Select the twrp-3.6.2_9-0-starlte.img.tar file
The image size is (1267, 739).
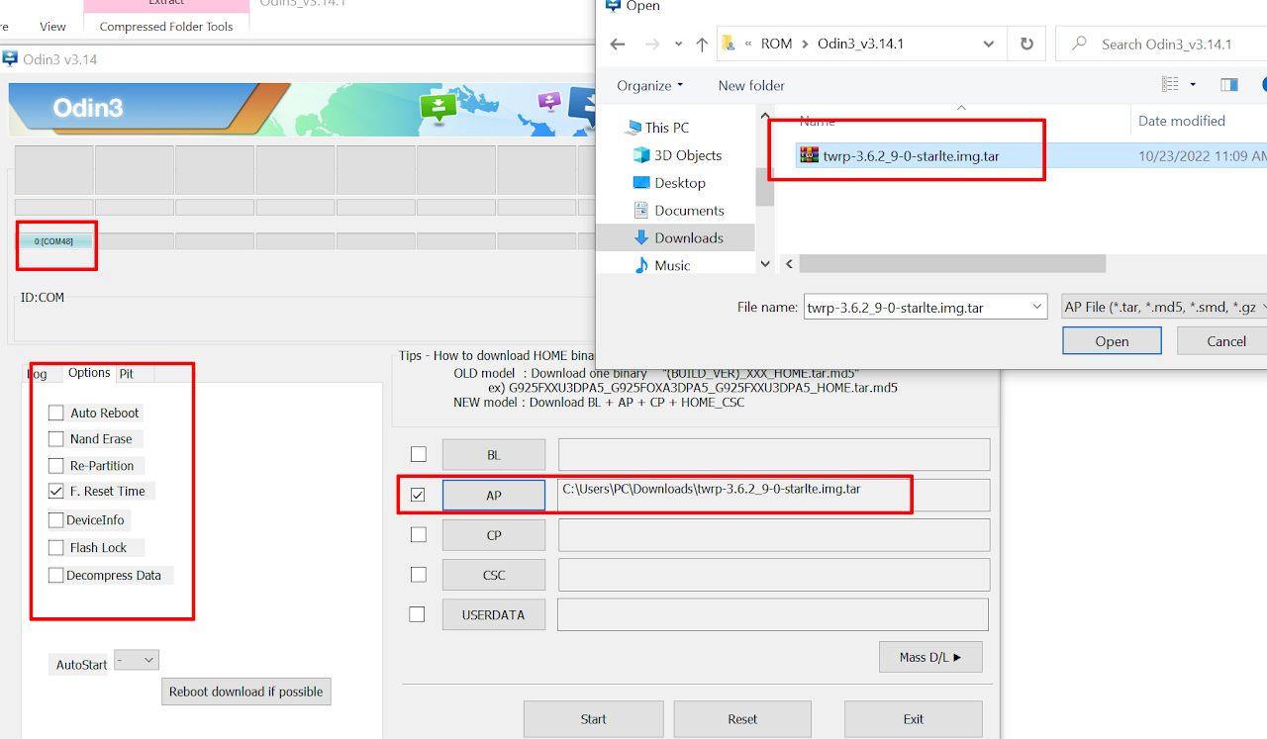[x=910, y=155]
